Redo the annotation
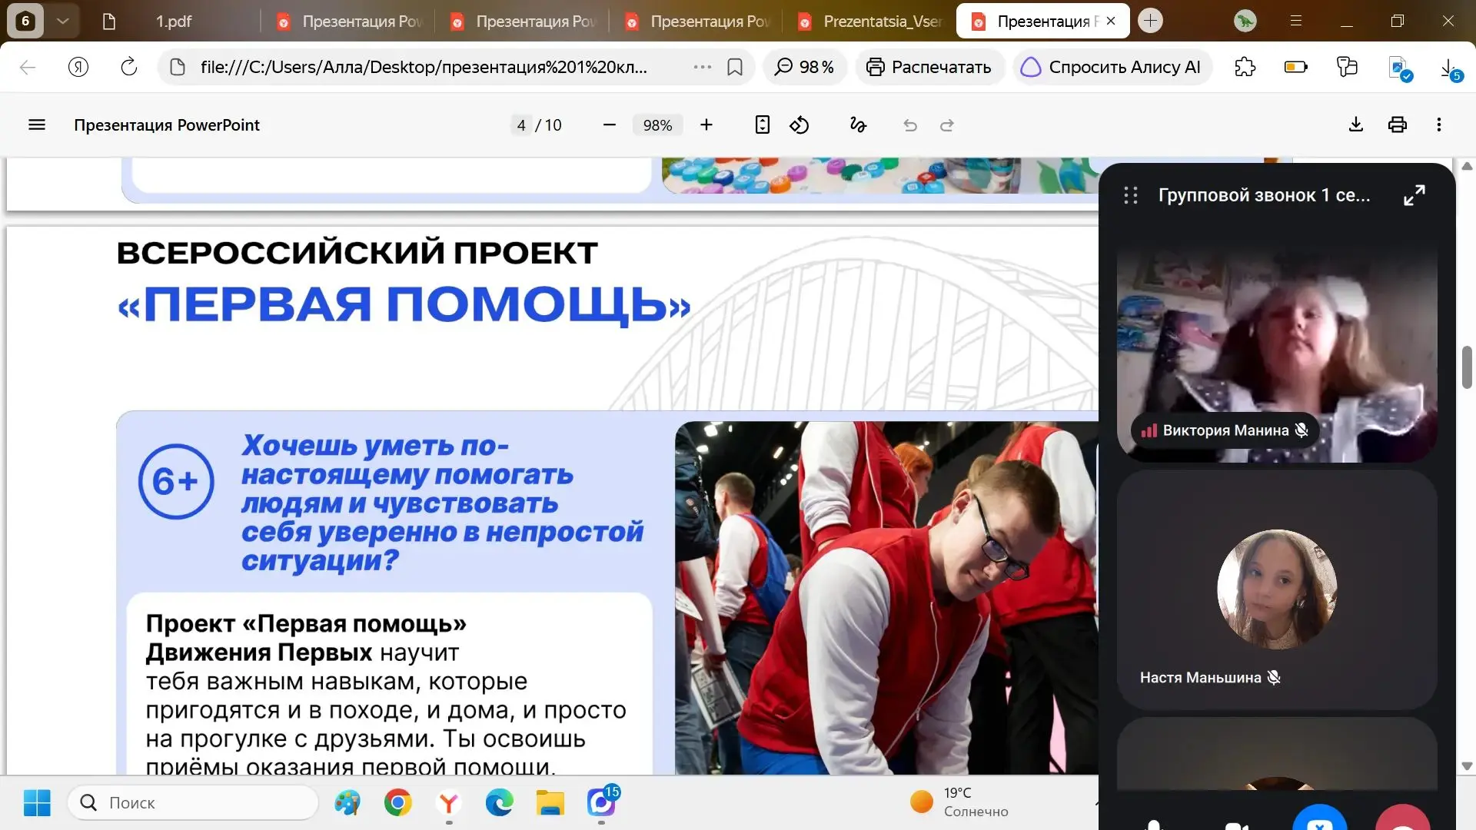Viewport: 1476px width, 830px height. pos(947,125)
